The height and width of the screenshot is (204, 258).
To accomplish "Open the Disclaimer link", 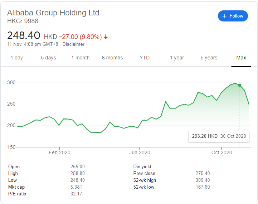I will 74,44.
